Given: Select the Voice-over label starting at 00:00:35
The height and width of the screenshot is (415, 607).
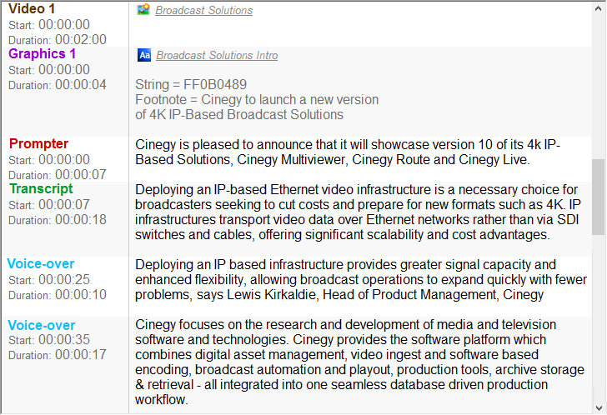Looking at the screenshot, I should coord(42,325).
